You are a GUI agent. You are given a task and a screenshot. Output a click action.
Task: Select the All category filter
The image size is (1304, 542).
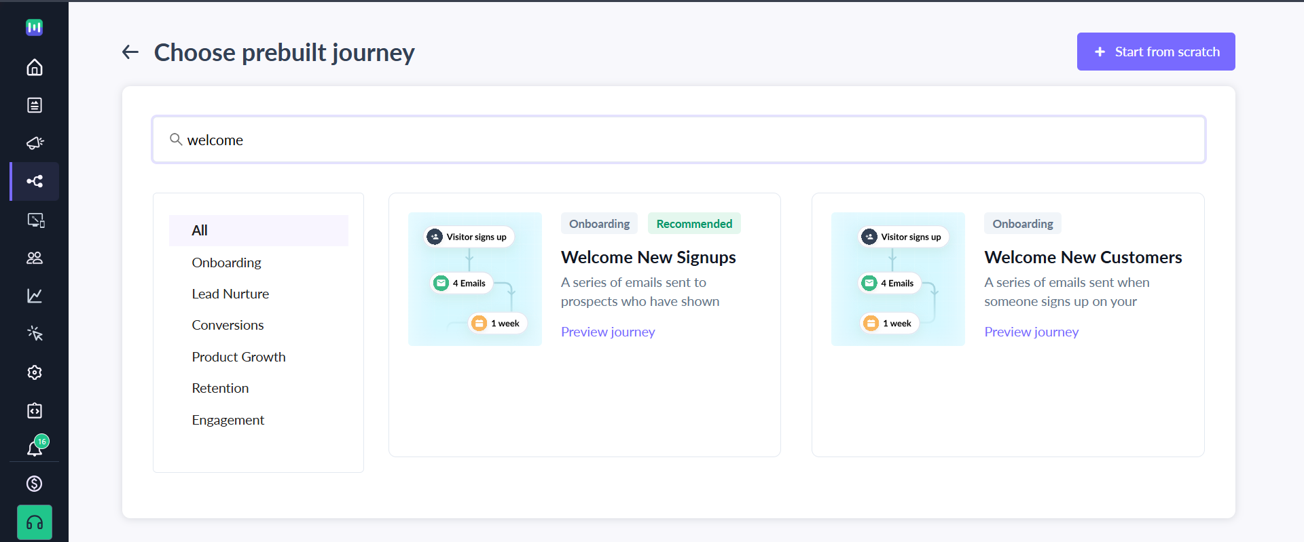(x=259, y=231)
